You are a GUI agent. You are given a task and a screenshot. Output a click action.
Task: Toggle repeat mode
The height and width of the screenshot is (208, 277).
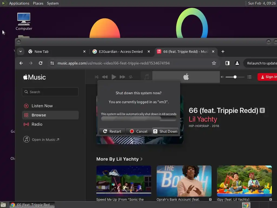click(x=131, y=77)
